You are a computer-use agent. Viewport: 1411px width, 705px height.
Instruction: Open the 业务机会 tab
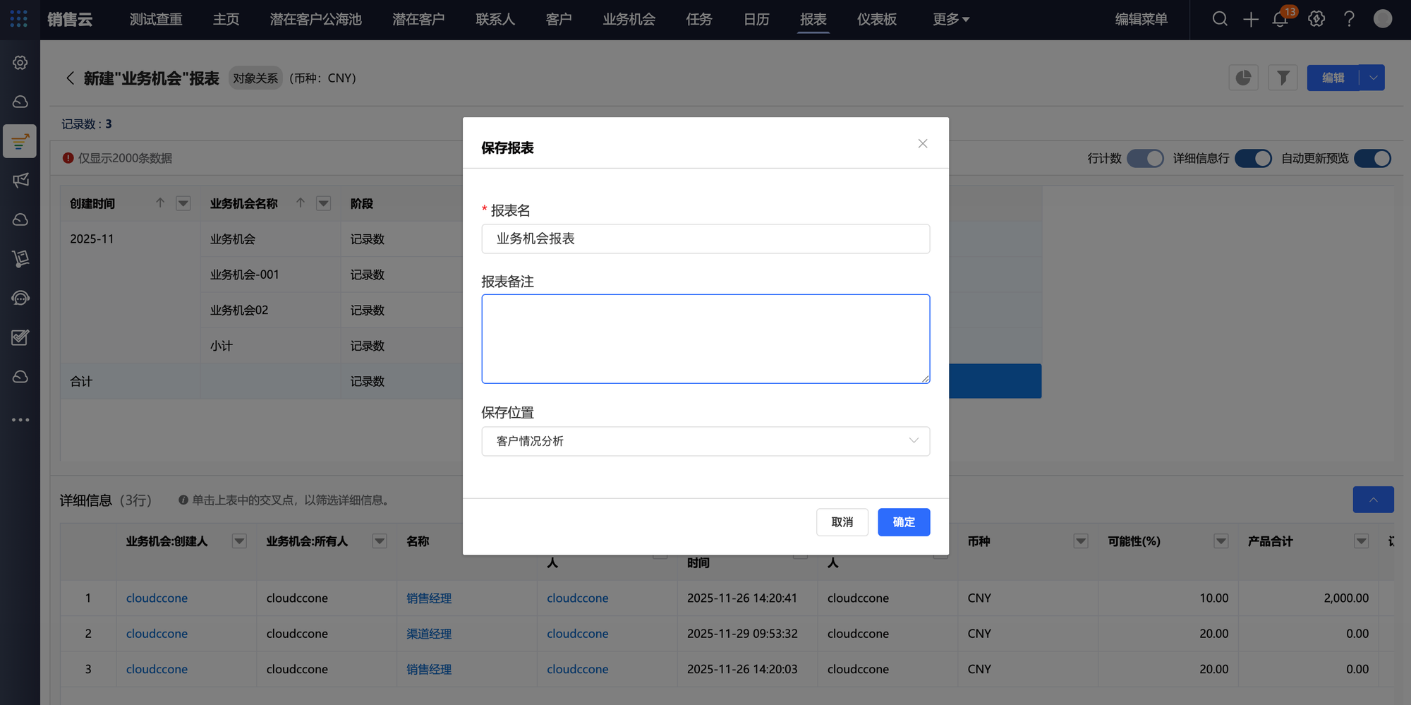point(629,19)
